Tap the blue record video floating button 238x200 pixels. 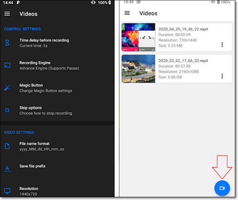pos(222,188)
